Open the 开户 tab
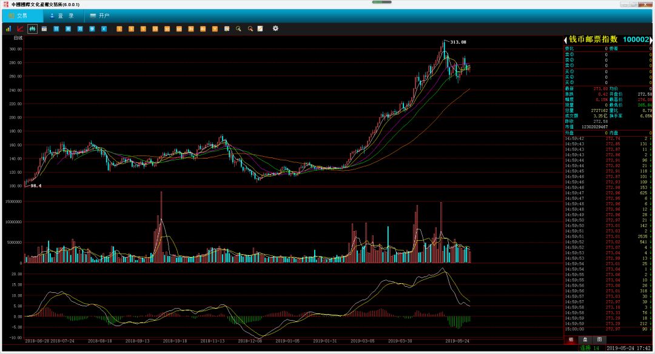 pyautogui.click(x=100, y=16)
